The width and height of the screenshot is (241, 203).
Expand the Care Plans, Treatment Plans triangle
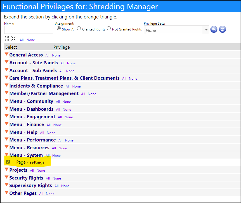click(6, 77)
